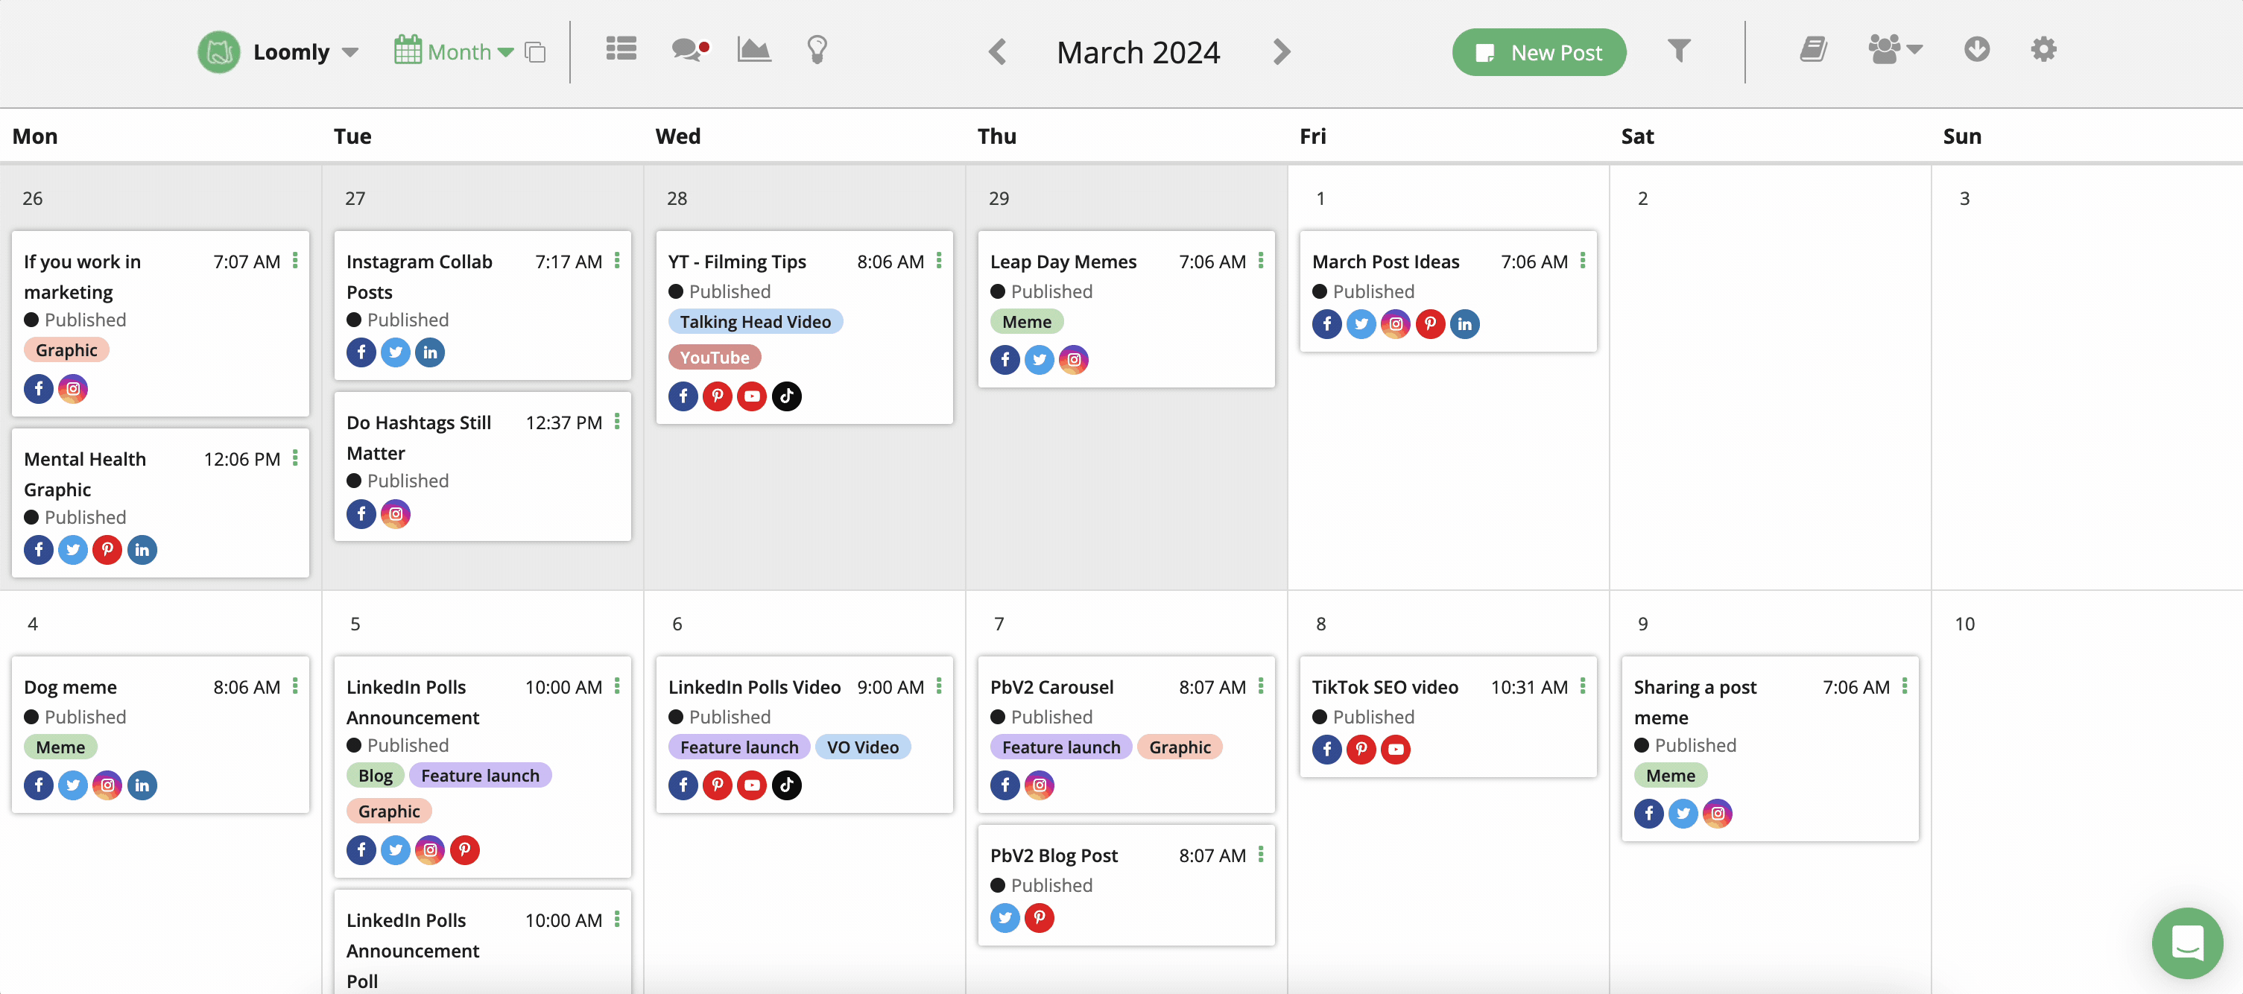Navigate to the previous month
Image resolution: width=2243 pixels, height=994 pixels.
[x=997, y=51]
